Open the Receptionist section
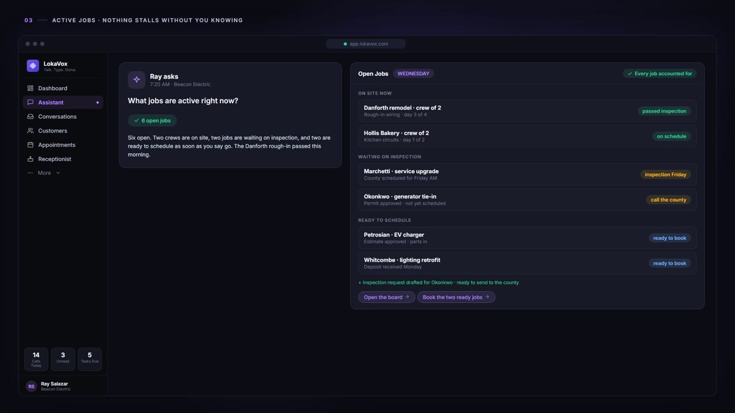Screen dimensions: 735x413 click(x=63, y=159)
